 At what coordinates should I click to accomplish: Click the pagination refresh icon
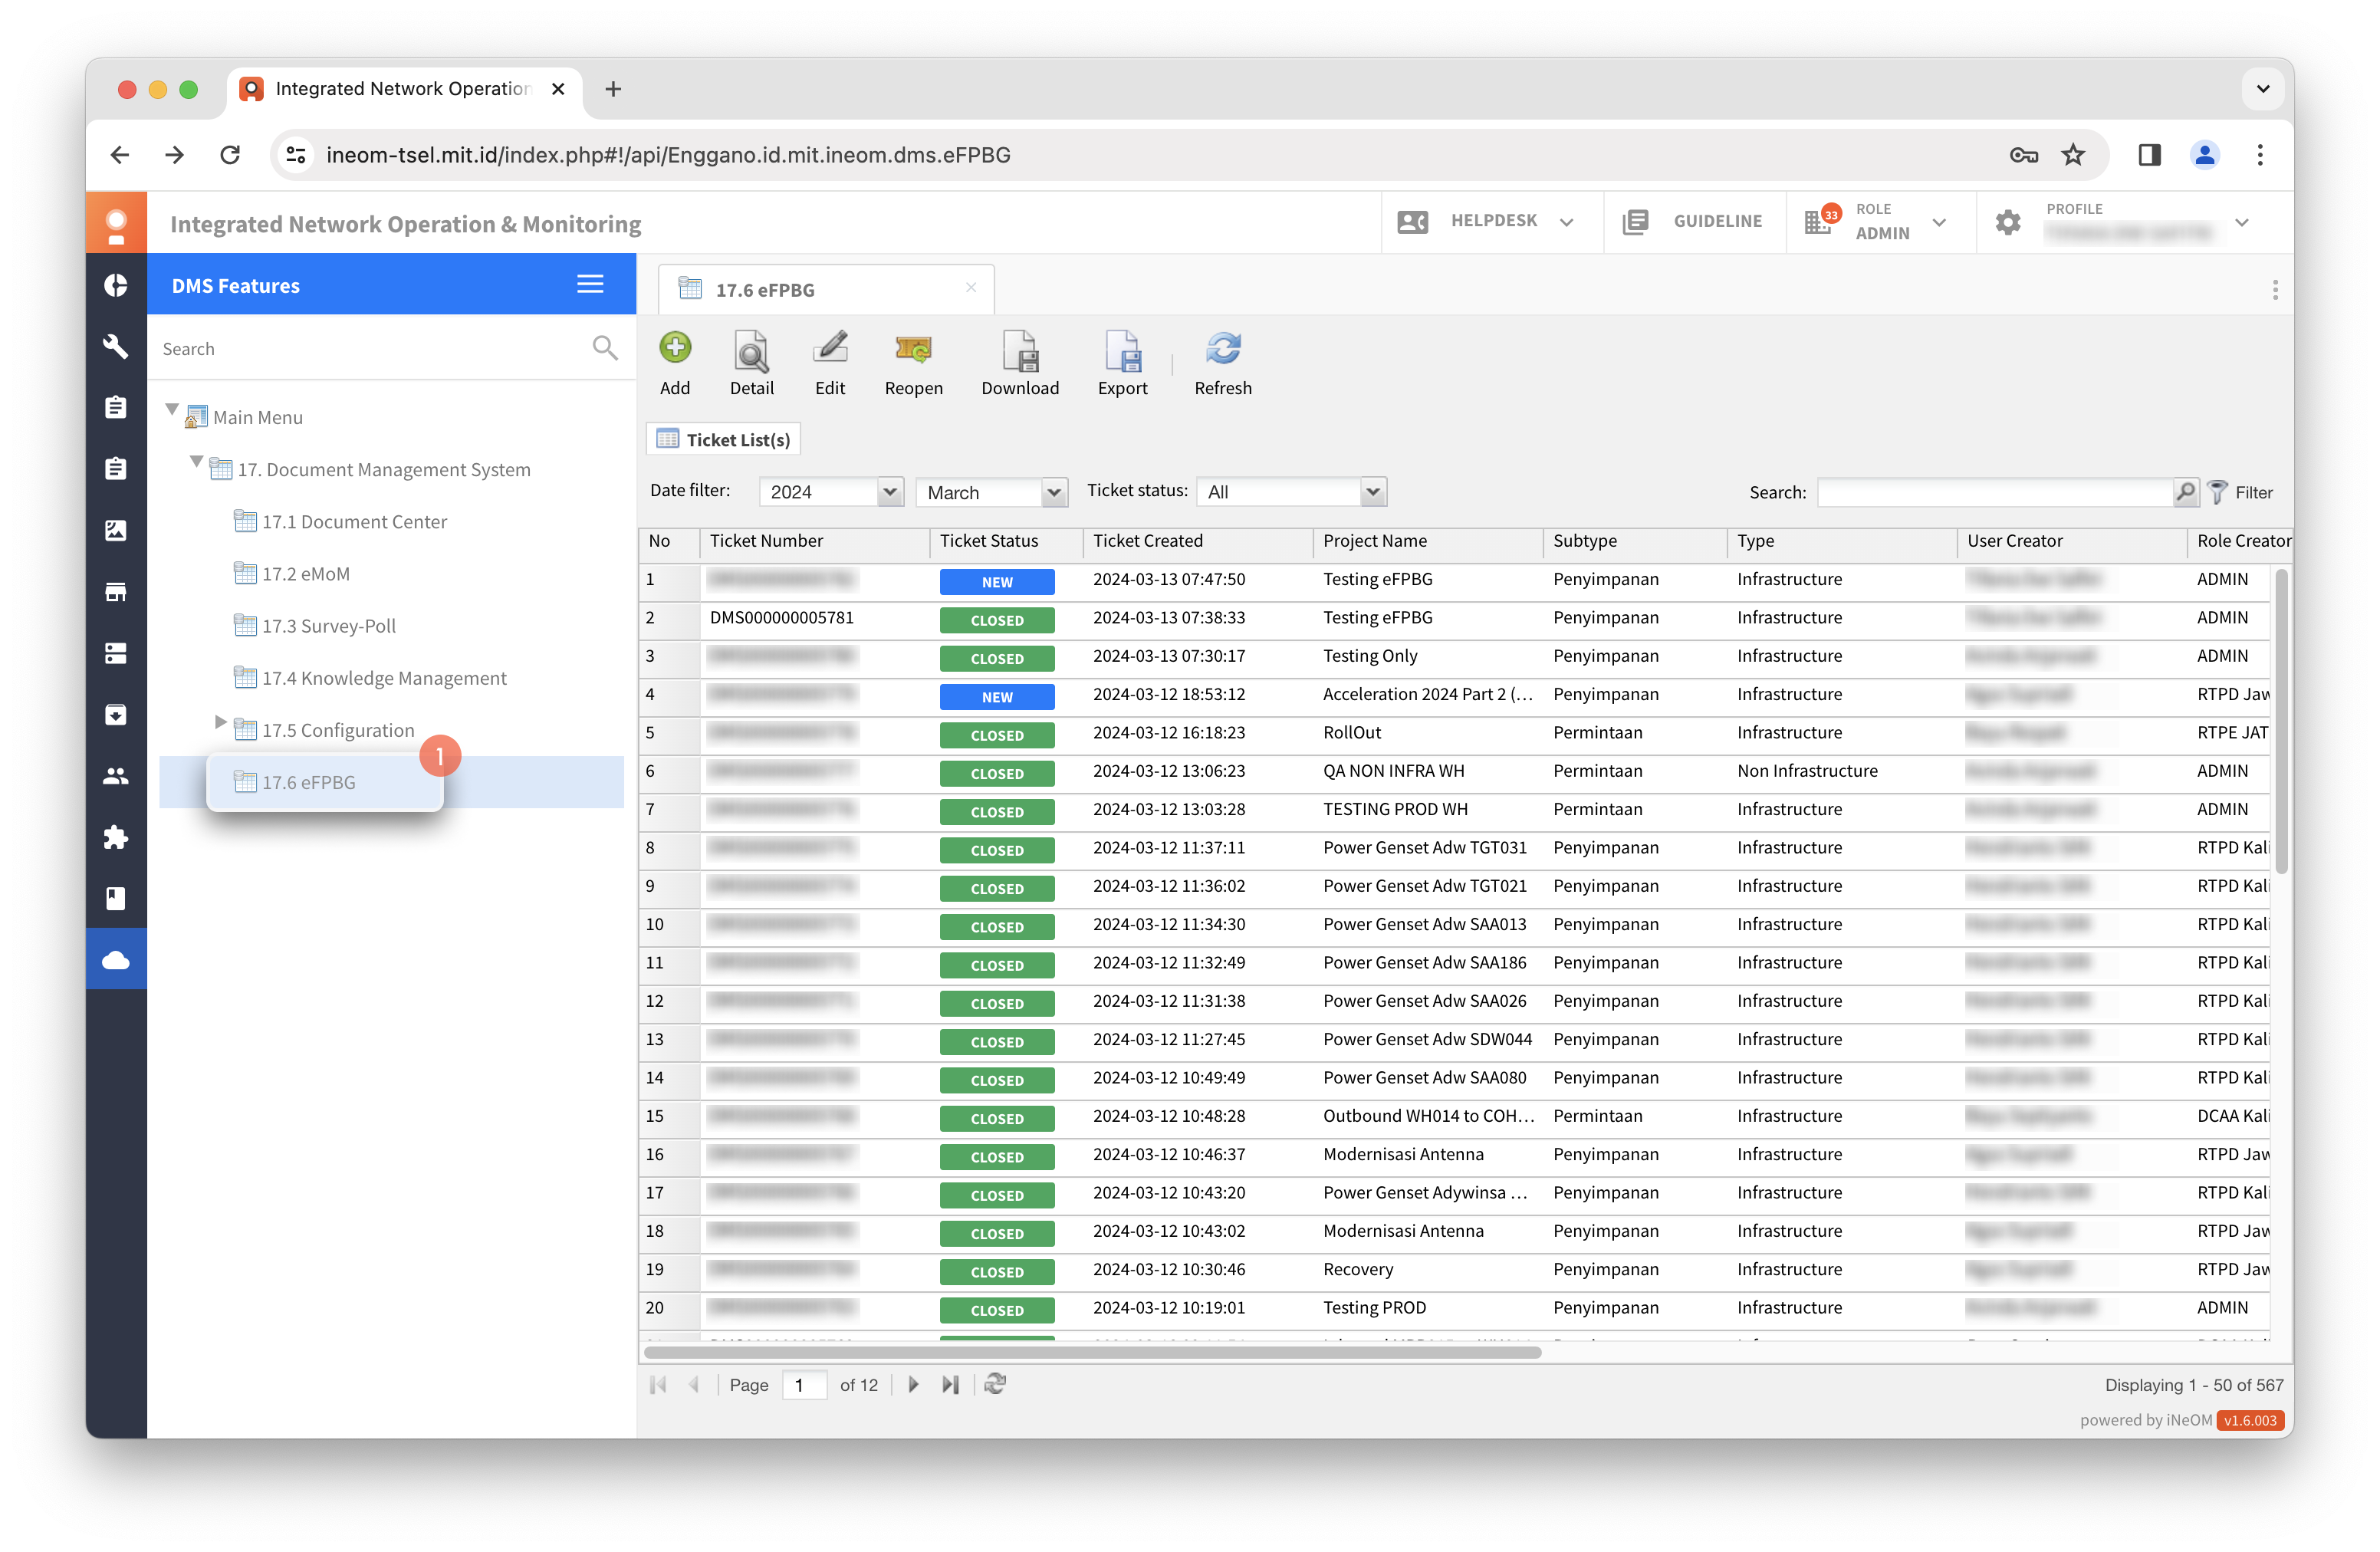coord(994,1384)
